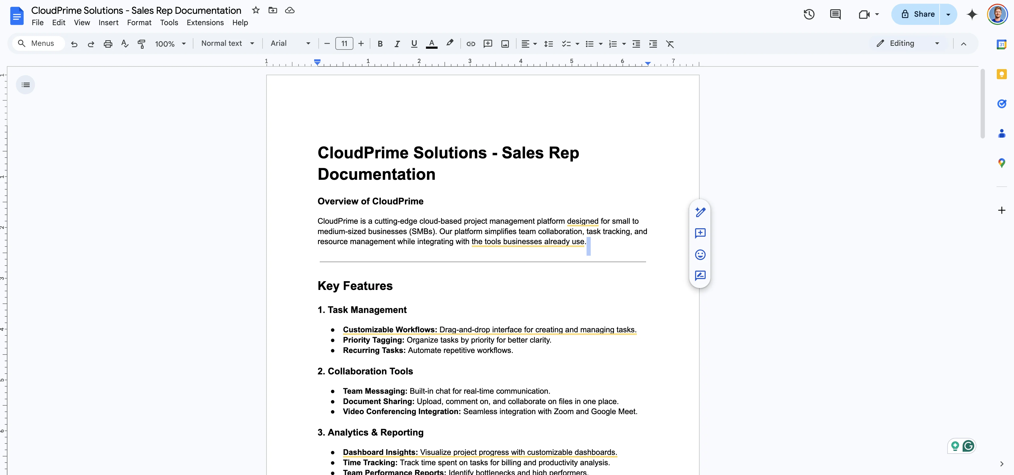Open the 100% zoom dropdown
1014x475 pixels.
[x=170, y=44]
